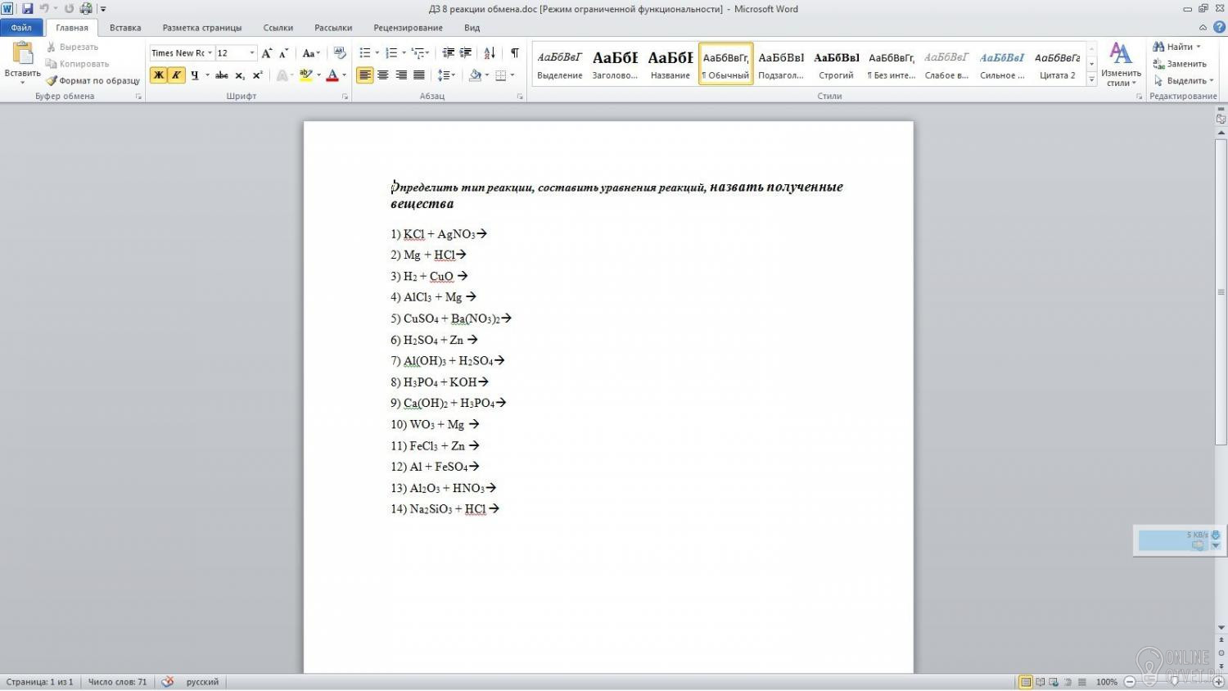This screenshot has width=1228, height=691.
Task: Toggle bold (Ж) formatting off
Action: point(158,75)
